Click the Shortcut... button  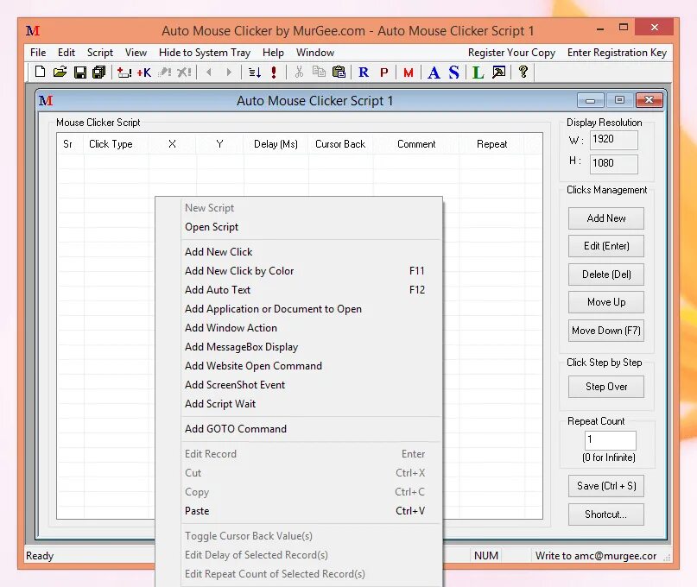[x=605, y=514]
